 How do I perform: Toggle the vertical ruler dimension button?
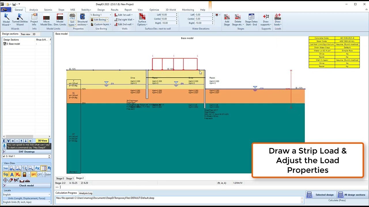(44, 168)
